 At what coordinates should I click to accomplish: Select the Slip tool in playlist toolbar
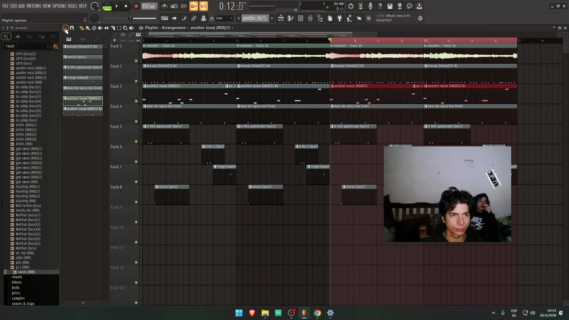106,28
